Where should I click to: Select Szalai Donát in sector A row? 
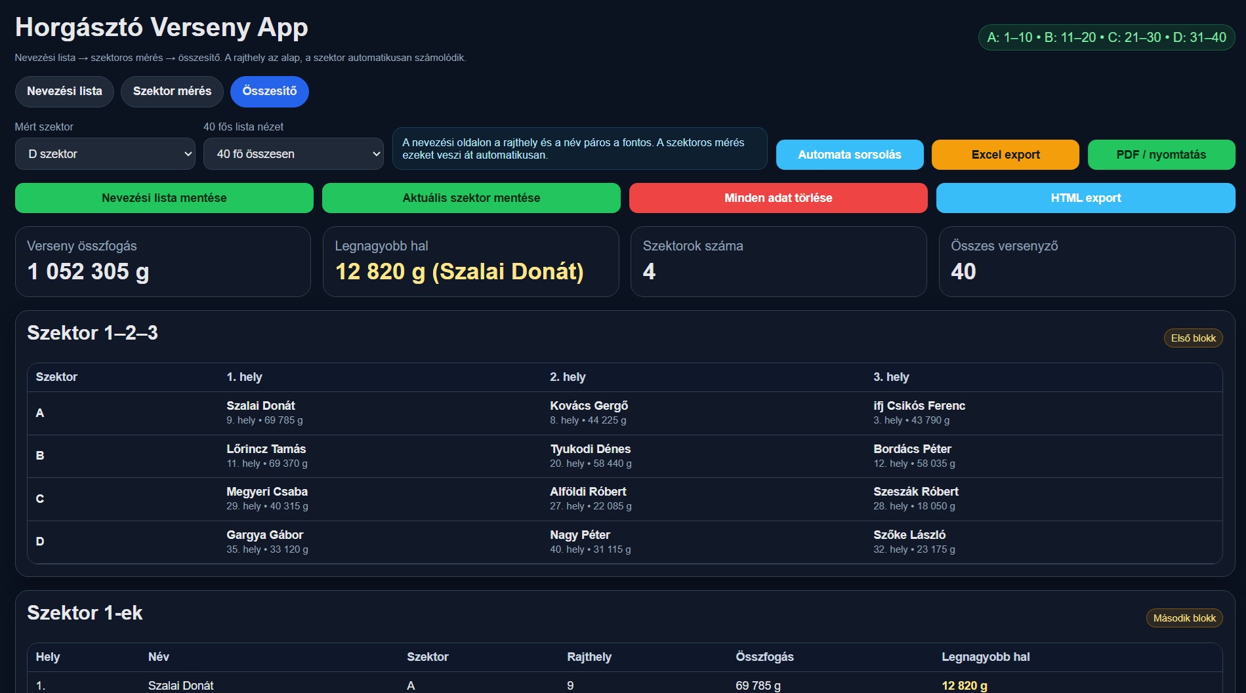coord(260,406)
